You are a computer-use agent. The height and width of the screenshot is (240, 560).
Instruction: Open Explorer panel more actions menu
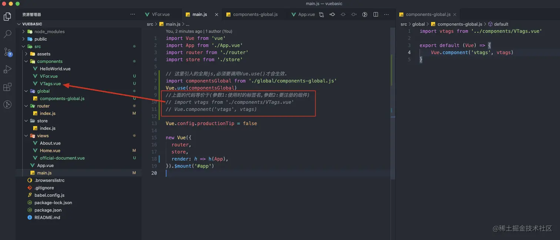pos(133,14)
